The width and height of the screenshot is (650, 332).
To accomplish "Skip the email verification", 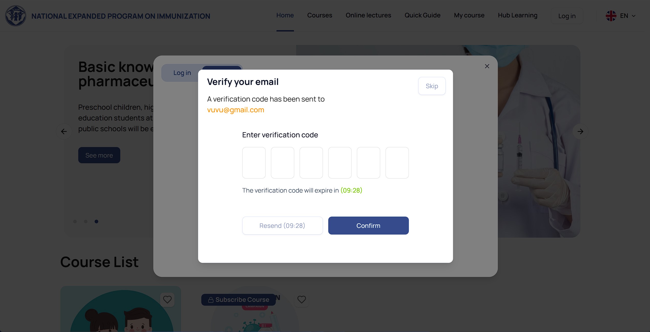I will click(x=432, y=86).
